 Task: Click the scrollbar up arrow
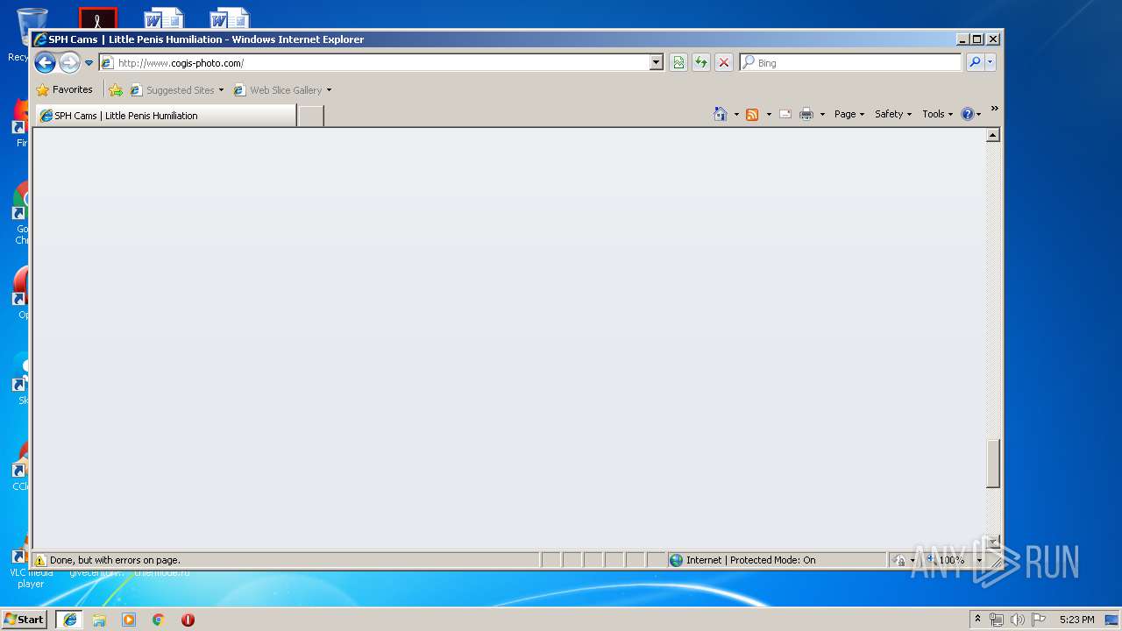click(993, 135)
